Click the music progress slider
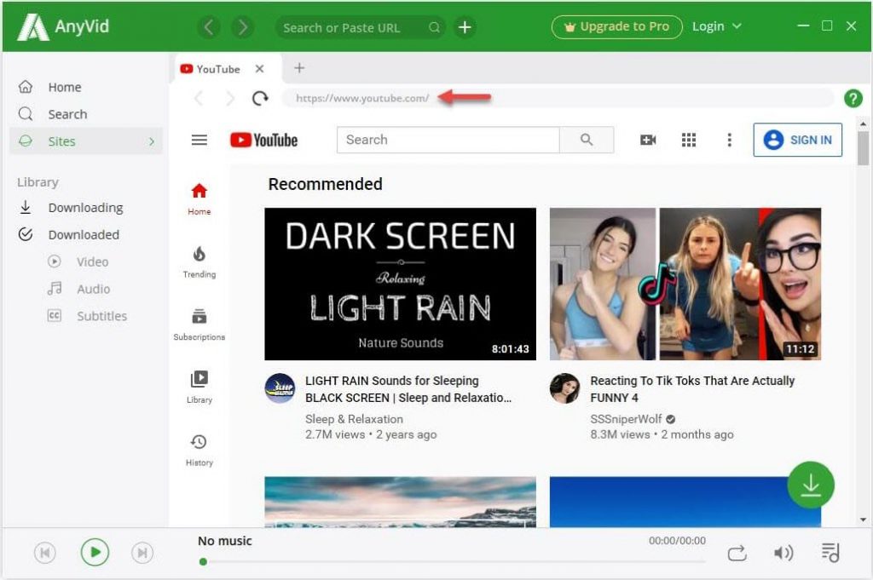 pyautogui.click(x=452, y=561)
